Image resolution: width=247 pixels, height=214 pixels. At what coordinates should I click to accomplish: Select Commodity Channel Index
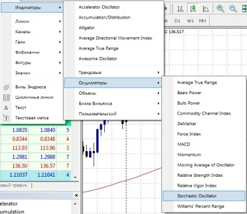click(x=204, y=113)
